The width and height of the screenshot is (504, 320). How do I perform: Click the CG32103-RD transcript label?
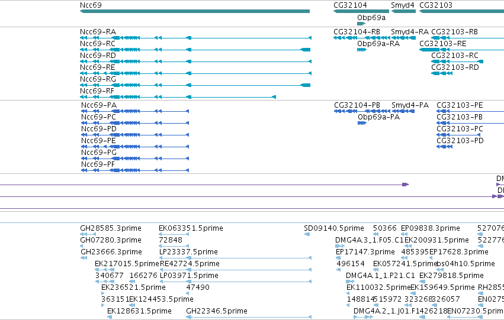455,67
